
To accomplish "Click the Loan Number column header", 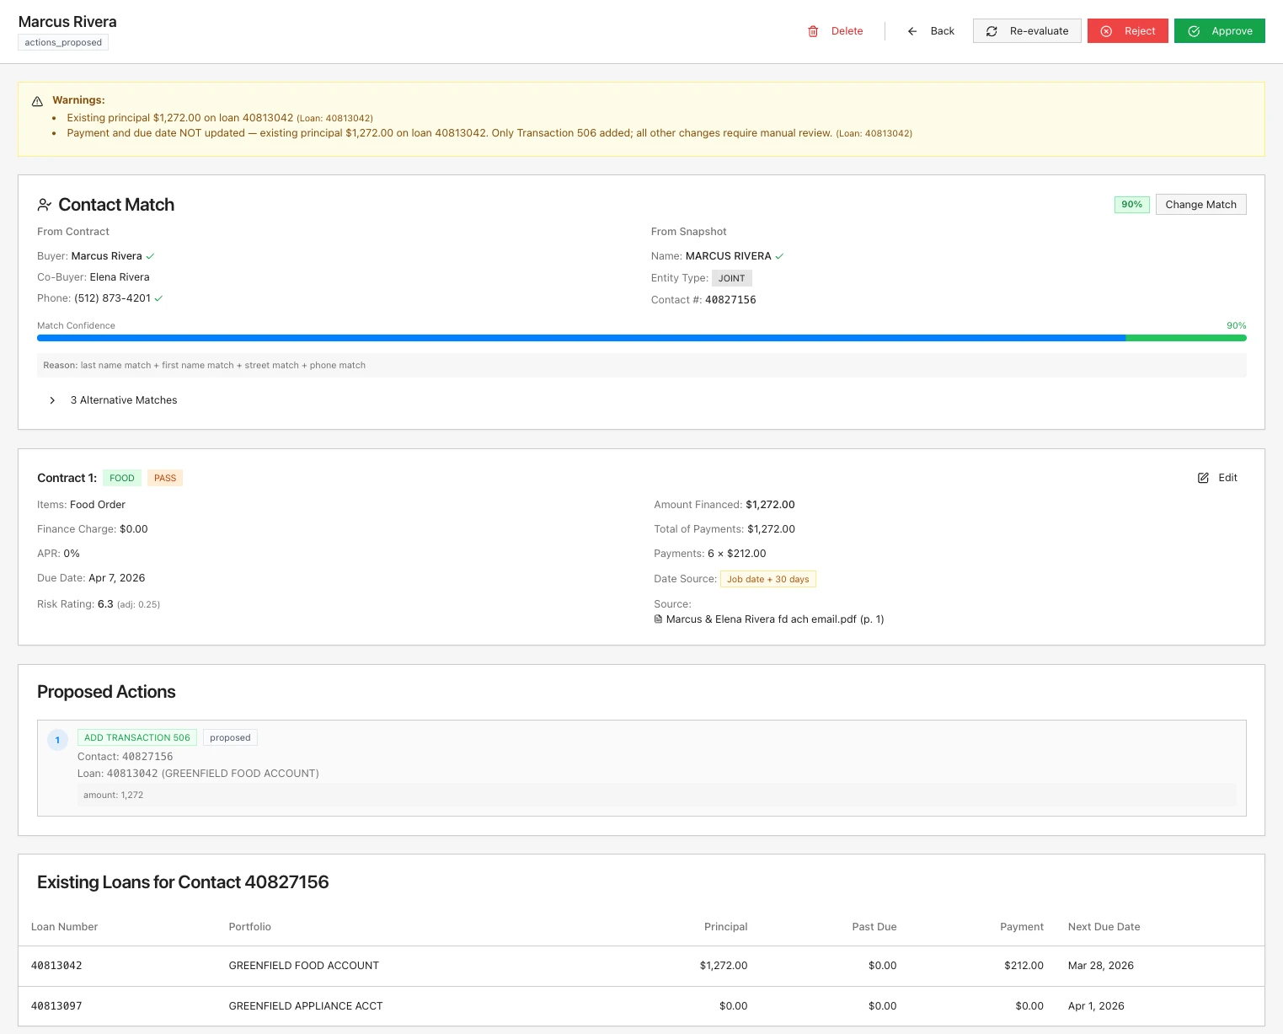I will (x=64, y=927).
